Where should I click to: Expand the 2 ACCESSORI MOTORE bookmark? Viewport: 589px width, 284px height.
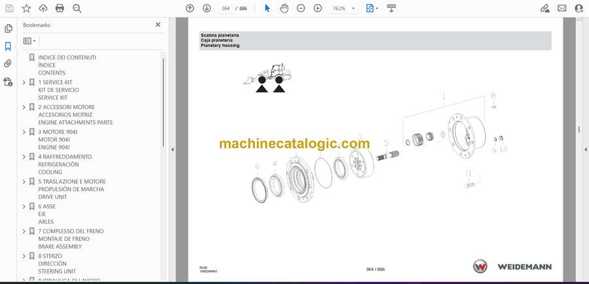coord(24,107)
